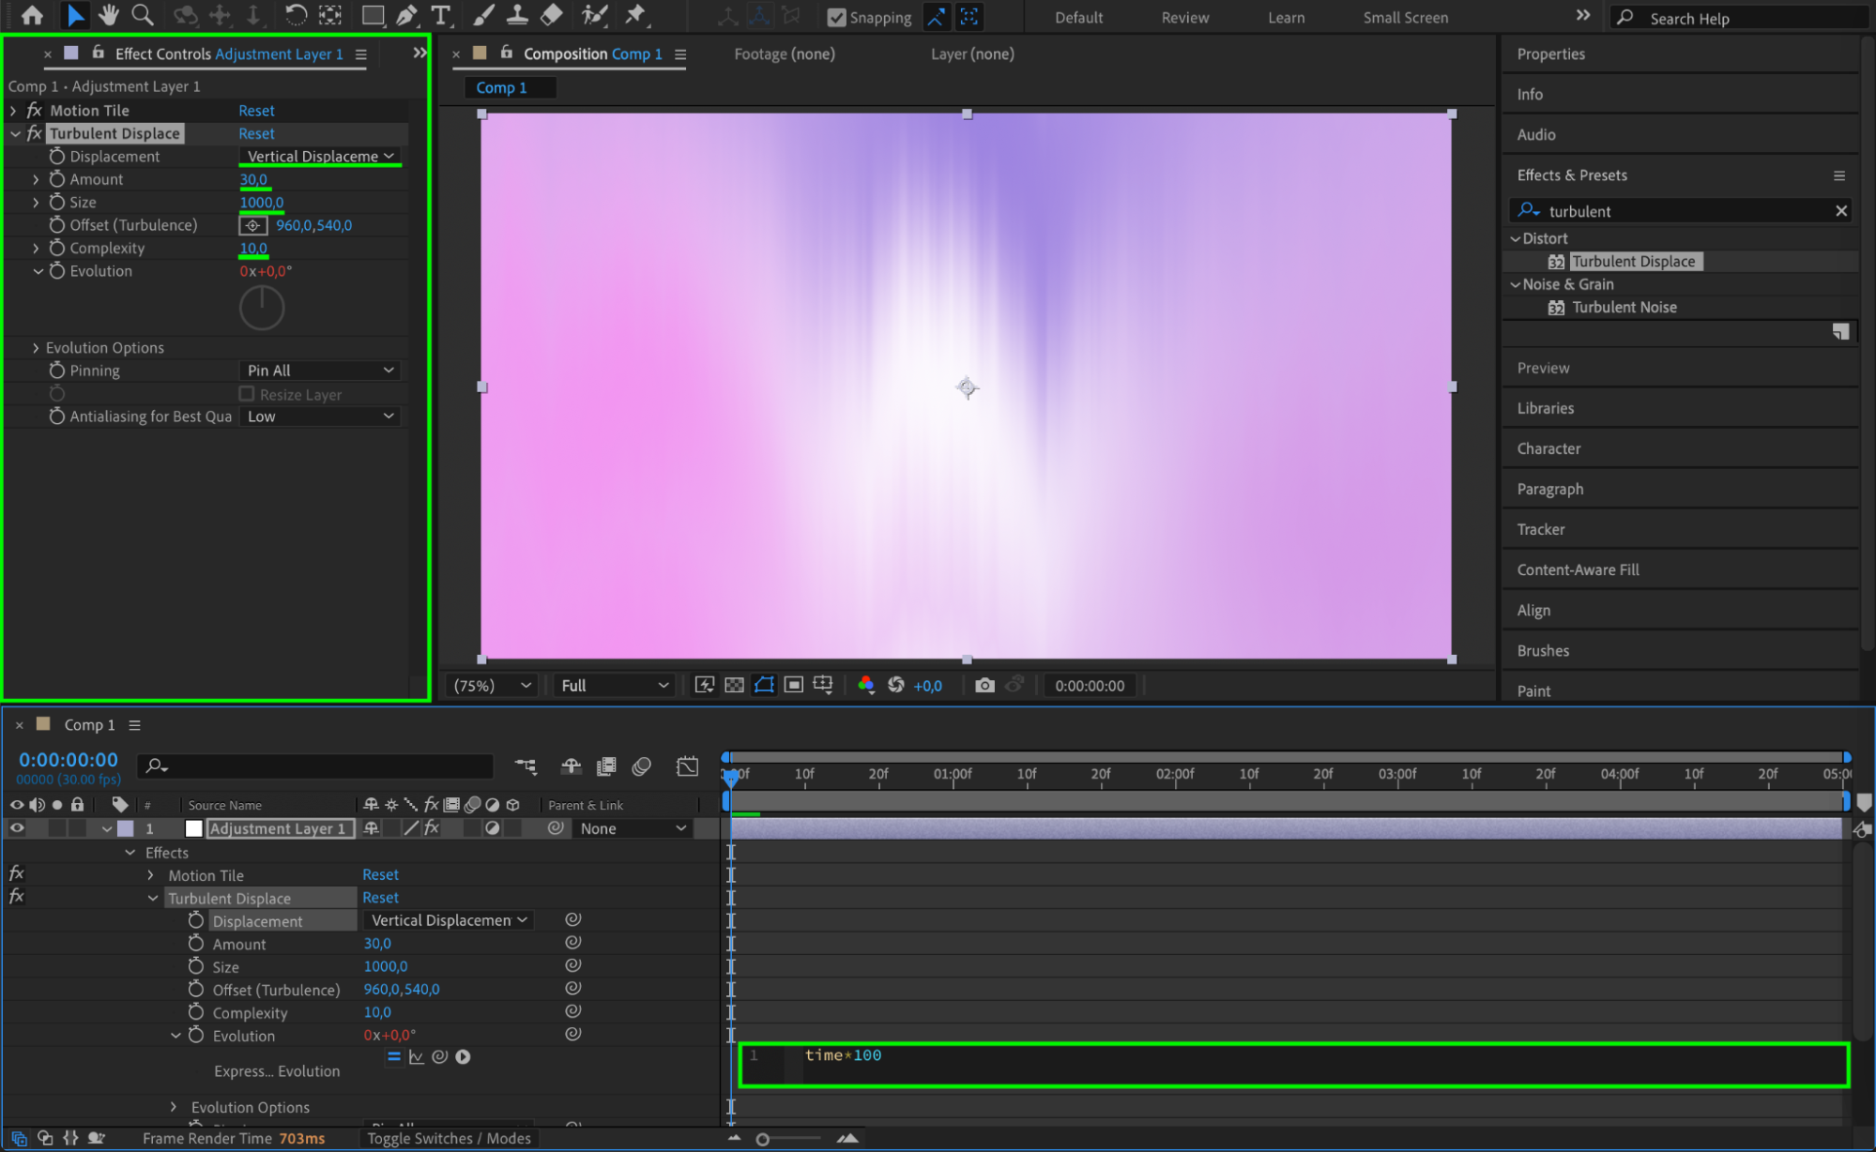Click the Evolution angle dial
The height and width of the screenshot is (1152, 1876).
pyautogui.click(x=262, y=308)
